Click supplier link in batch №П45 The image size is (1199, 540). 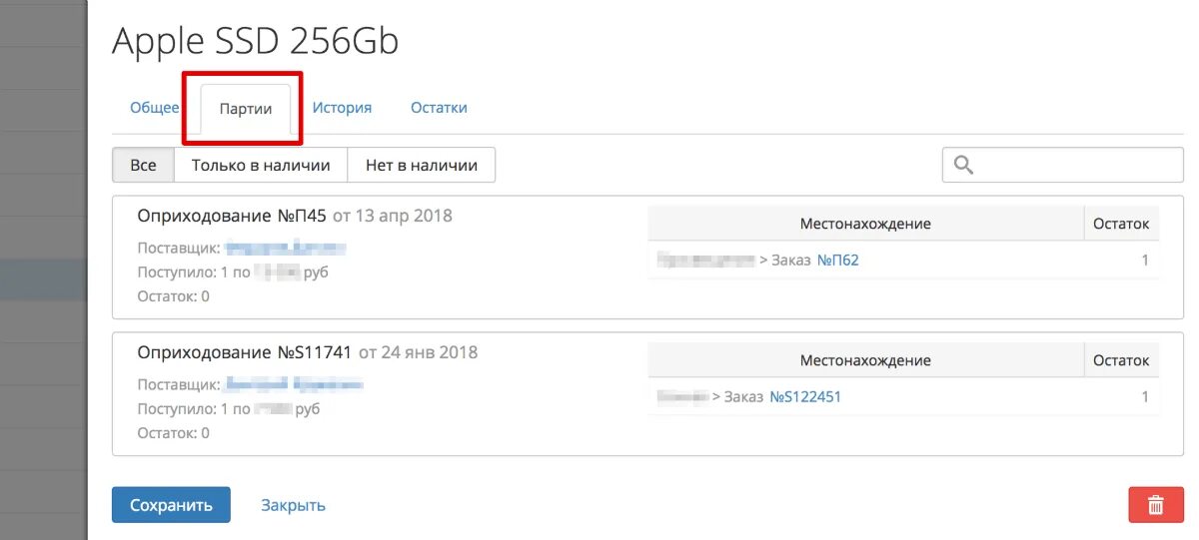(x=285, y=248)
